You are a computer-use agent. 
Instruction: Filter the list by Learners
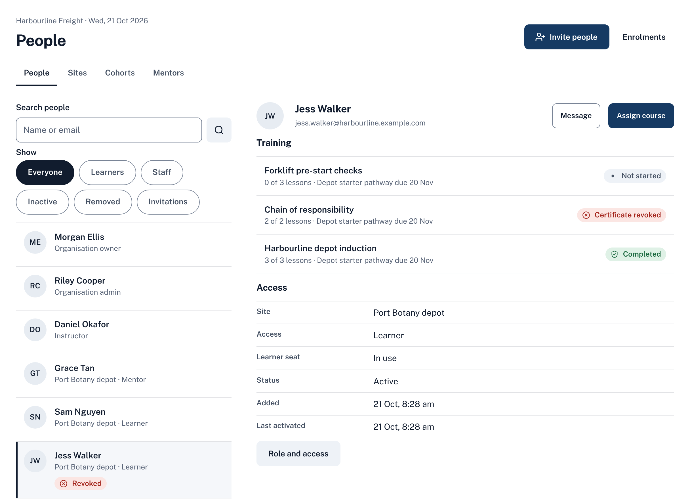(x=108, y=172)
